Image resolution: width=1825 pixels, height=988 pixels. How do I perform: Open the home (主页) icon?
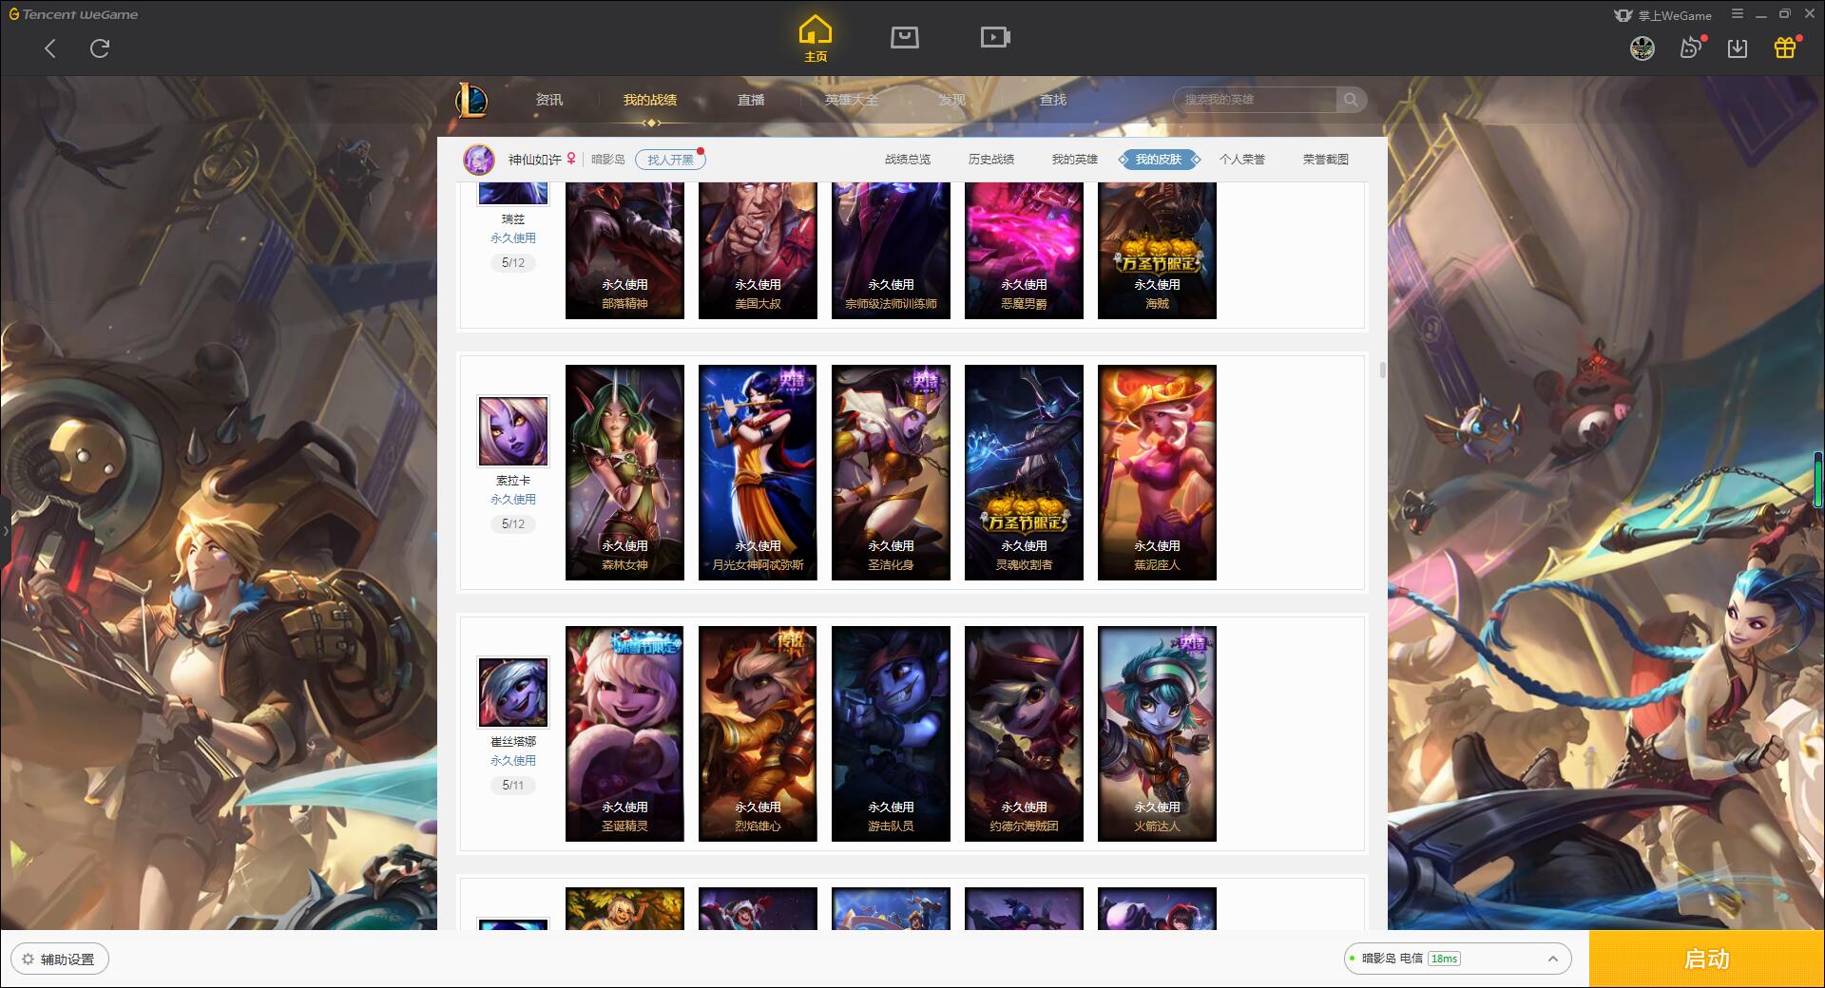pos(816,39)
